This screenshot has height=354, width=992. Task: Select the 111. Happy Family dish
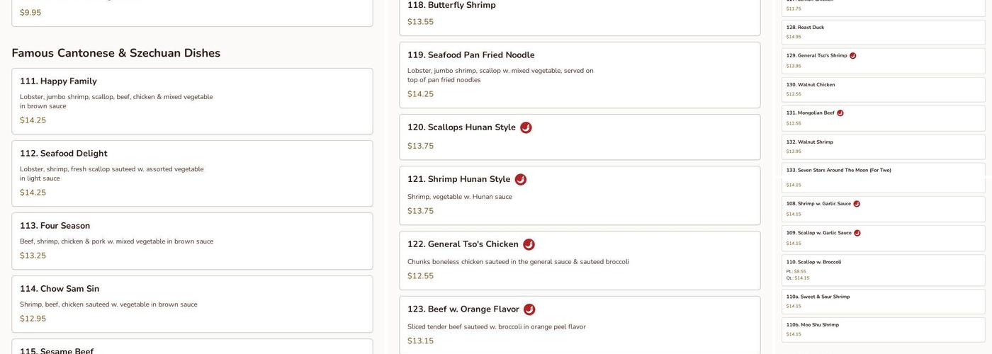[x=58, y=81]
